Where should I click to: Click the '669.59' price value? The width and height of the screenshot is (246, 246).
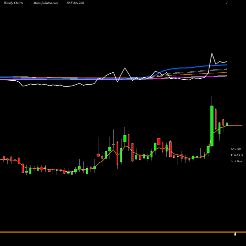[x=236, y=149]
